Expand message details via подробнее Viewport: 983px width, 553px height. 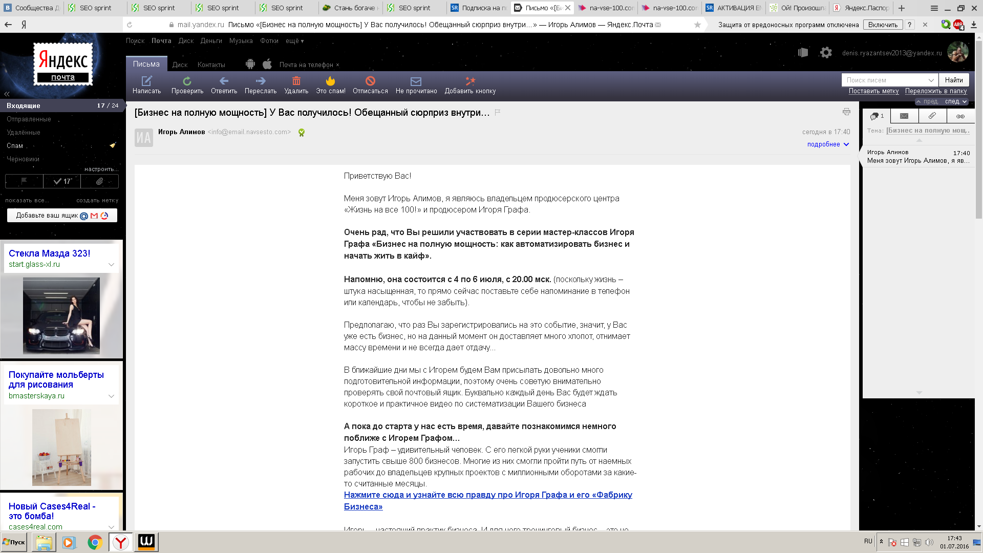tap(828, 144)
